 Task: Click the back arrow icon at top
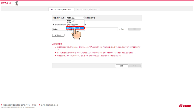click(x=17, y=2)
